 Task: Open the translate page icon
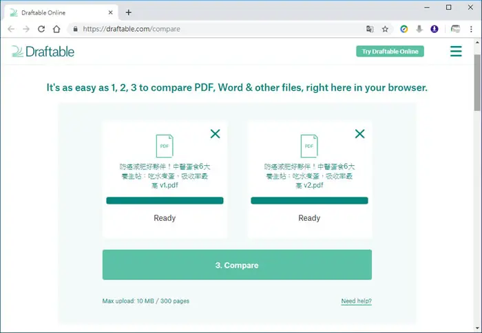click(x=370, y=29)
